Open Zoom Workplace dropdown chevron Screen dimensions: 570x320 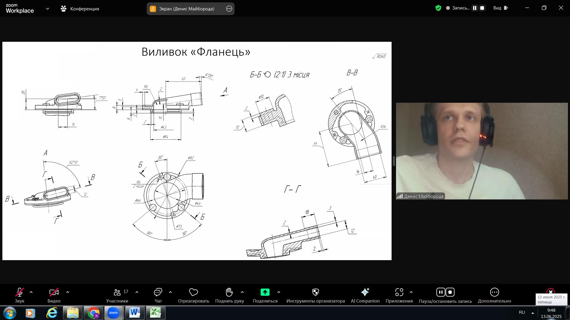coord(47,9)
